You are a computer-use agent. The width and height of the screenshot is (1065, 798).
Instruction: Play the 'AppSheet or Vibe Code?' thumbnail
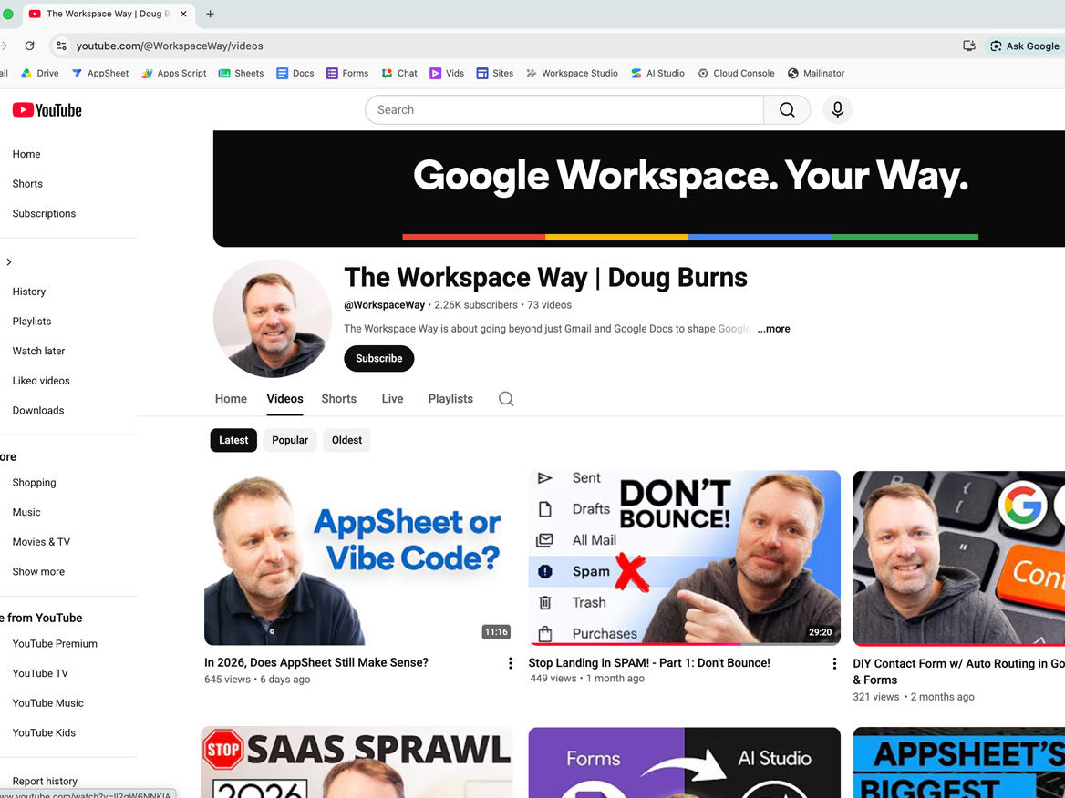[358, 558]
